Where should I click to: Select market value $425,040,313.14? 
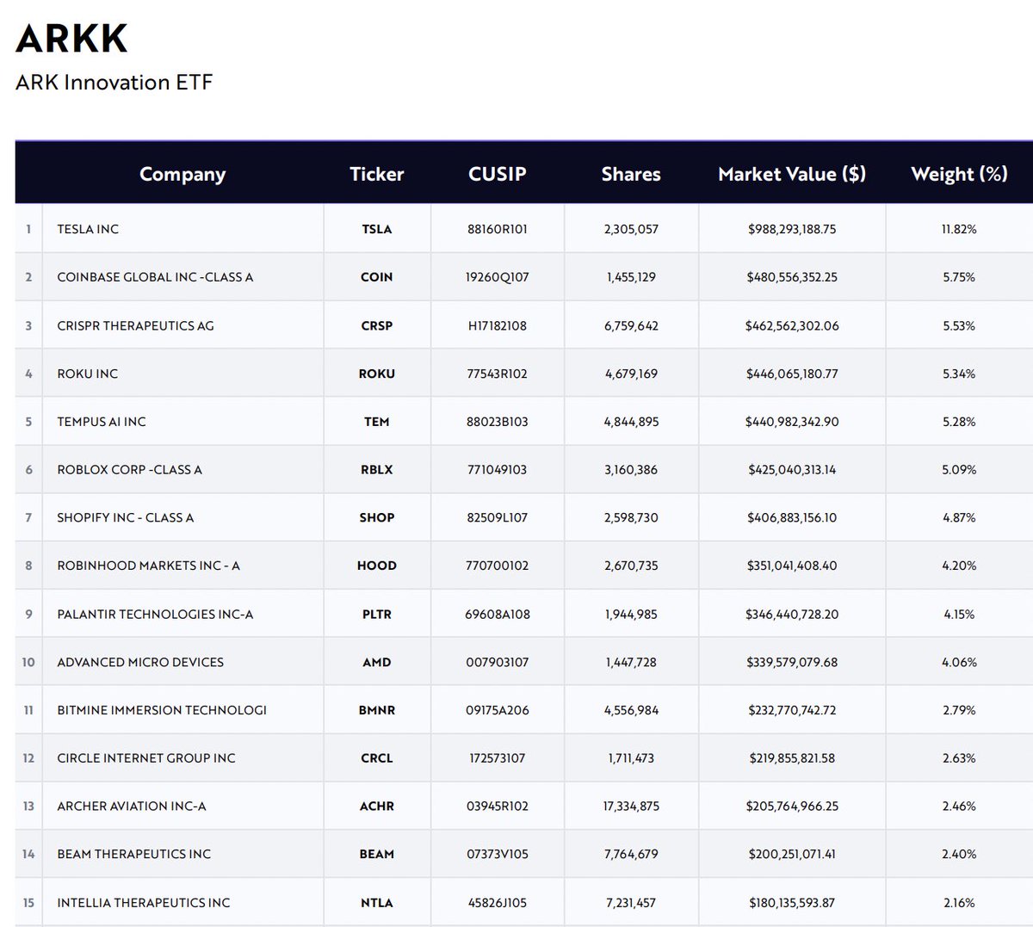click(792, 470)
